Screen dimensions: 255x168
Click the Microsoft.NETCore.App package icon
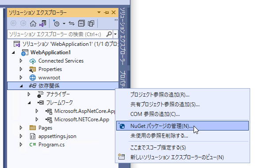pos(49,120)
